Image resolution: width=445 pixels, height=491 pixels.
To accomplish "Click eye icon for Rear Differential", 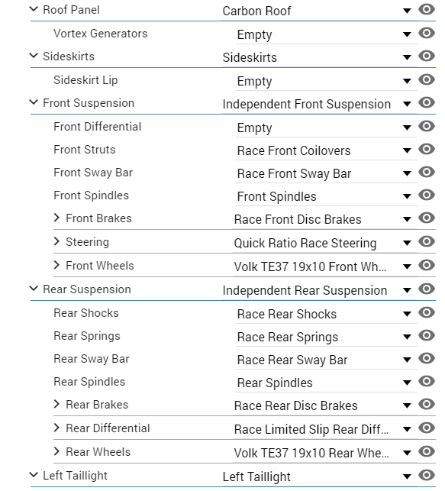I will [427, 428].
